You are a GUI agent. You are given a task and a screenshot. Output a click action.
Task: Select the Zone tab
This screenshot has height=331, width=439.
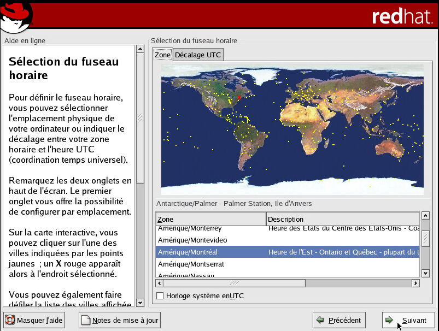click(162, 55)
